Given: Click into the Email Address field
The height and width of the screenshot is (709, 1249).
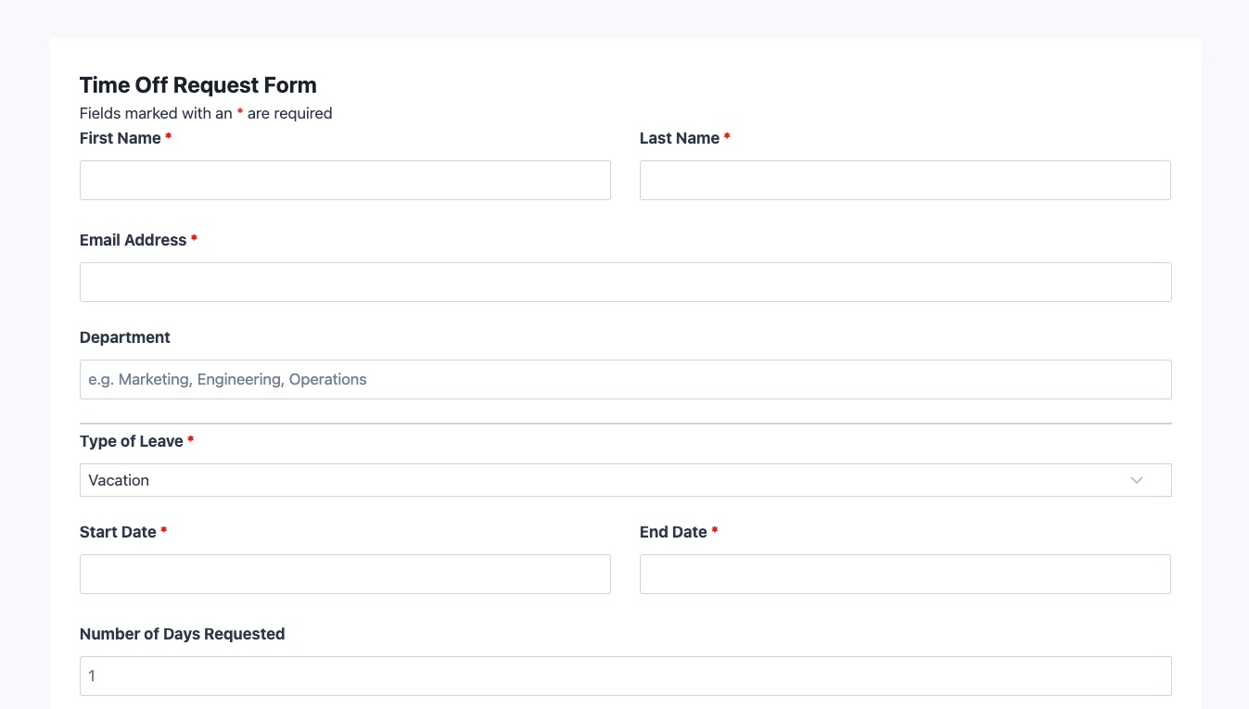Looking at the screenshot, I should pos(625,283).
